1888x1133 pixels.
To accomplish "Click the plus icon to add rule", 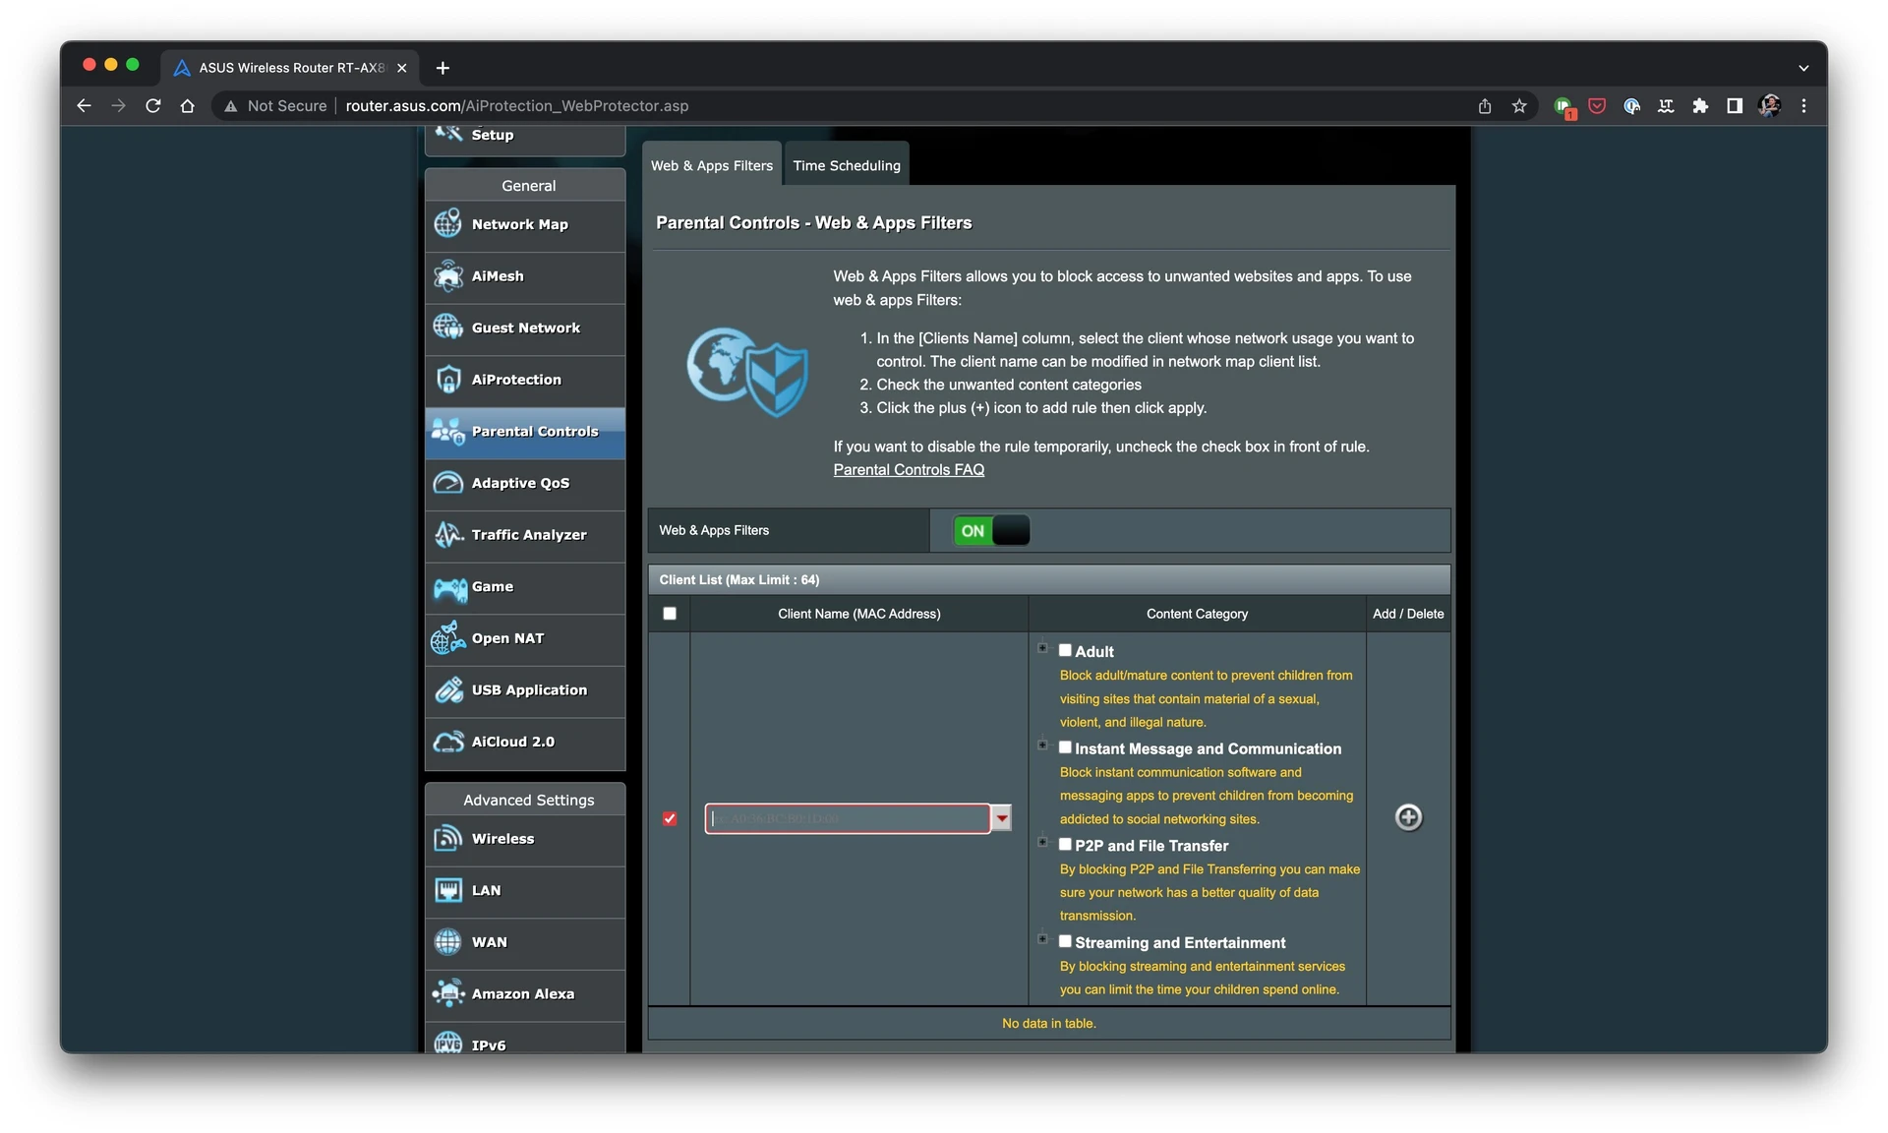I will (1408, 817).
